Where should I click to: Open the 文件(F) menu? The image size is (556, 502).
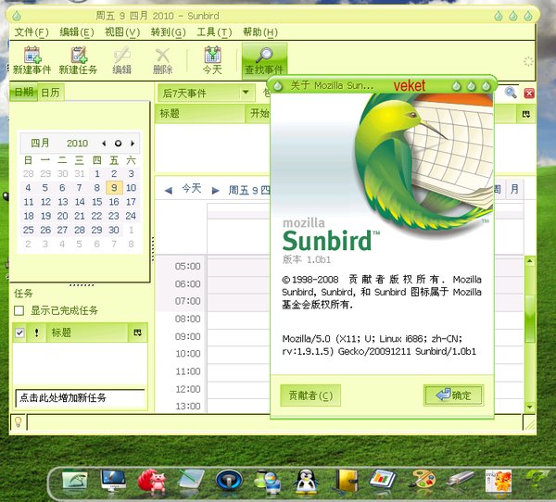pyautogui.click(x=32, y=32)
